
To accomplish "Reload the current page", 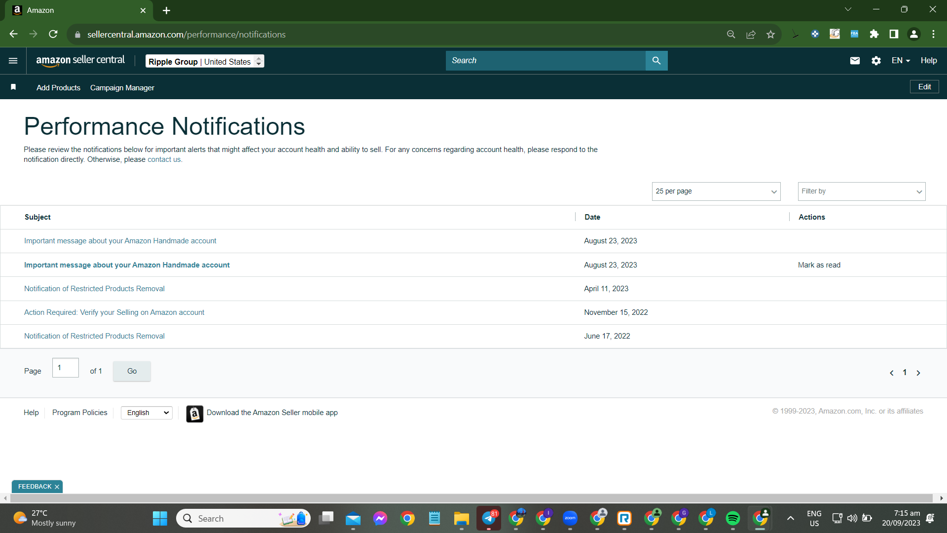I will pyautogui.click(x=53, y=34).
